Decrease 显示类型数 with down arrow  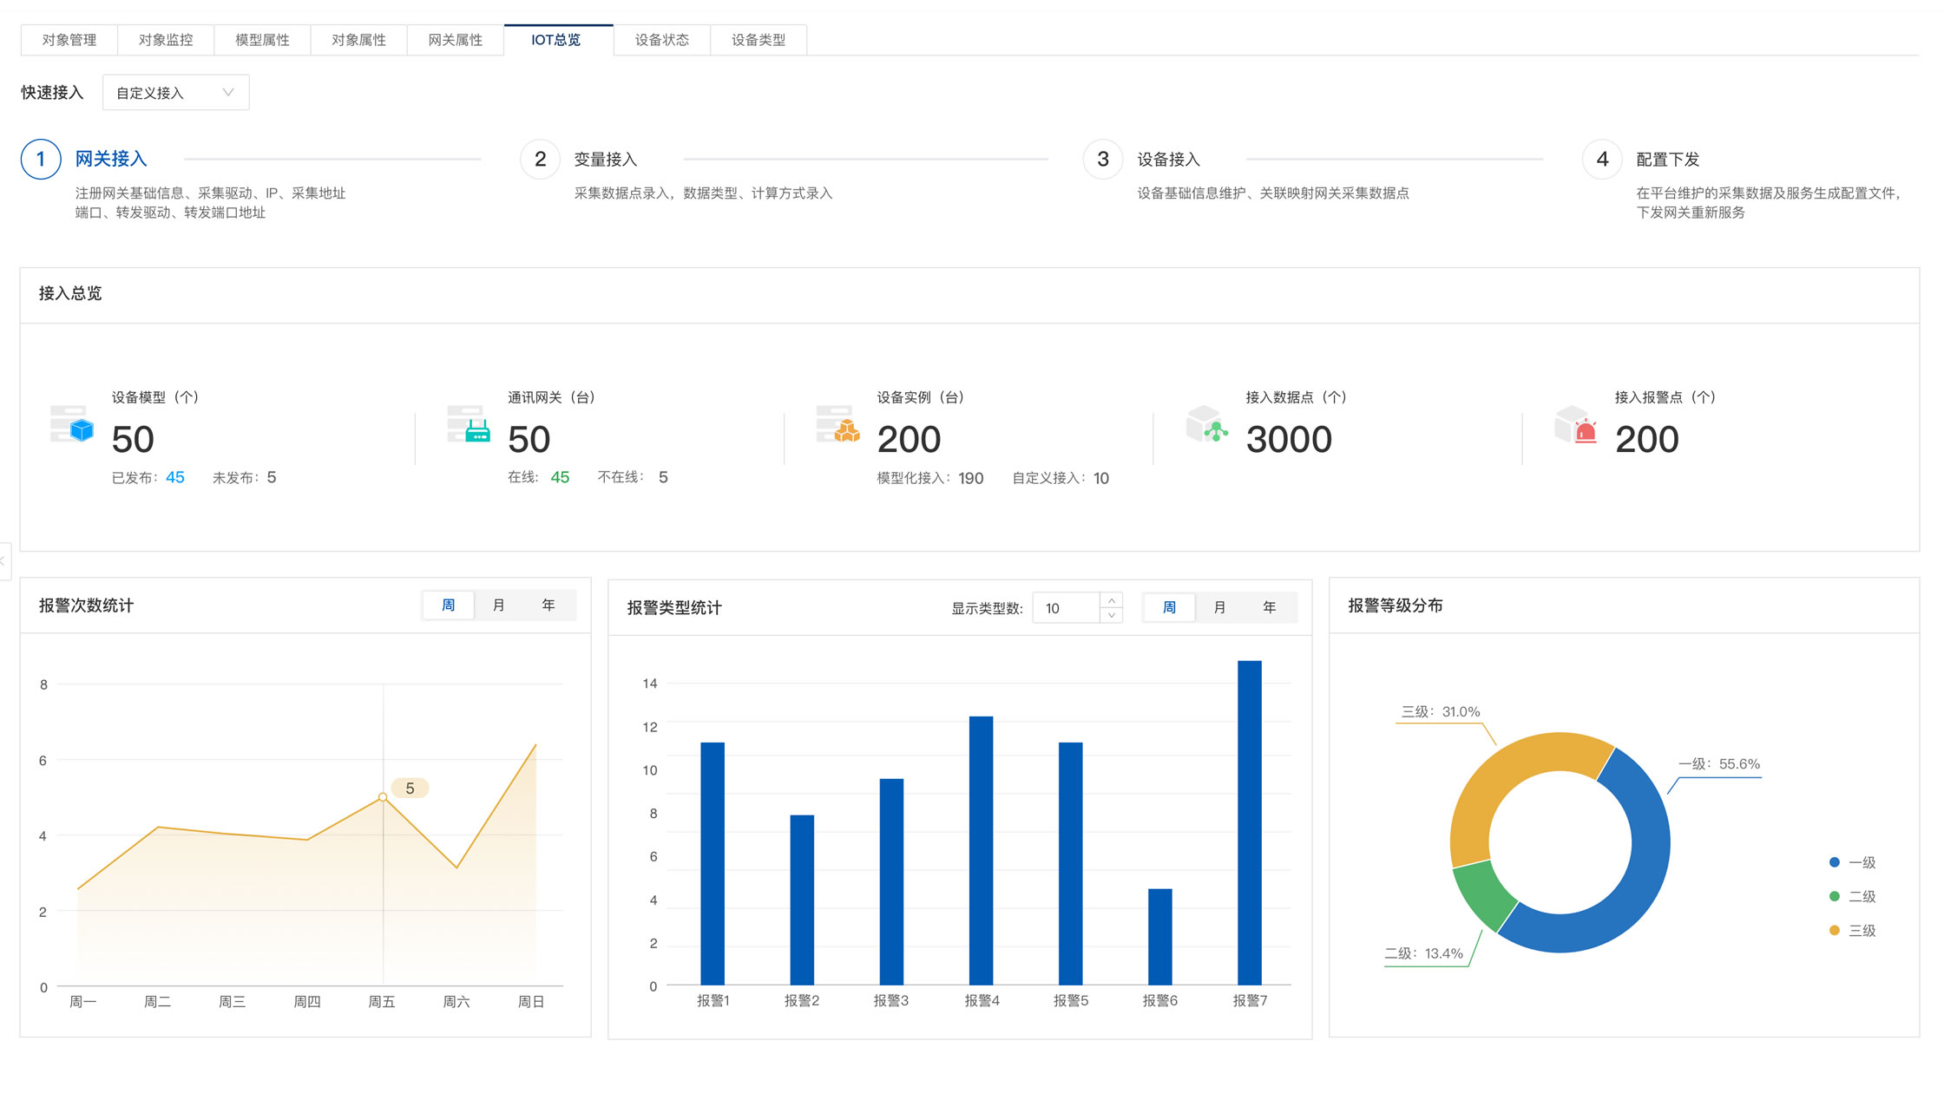1112,616
